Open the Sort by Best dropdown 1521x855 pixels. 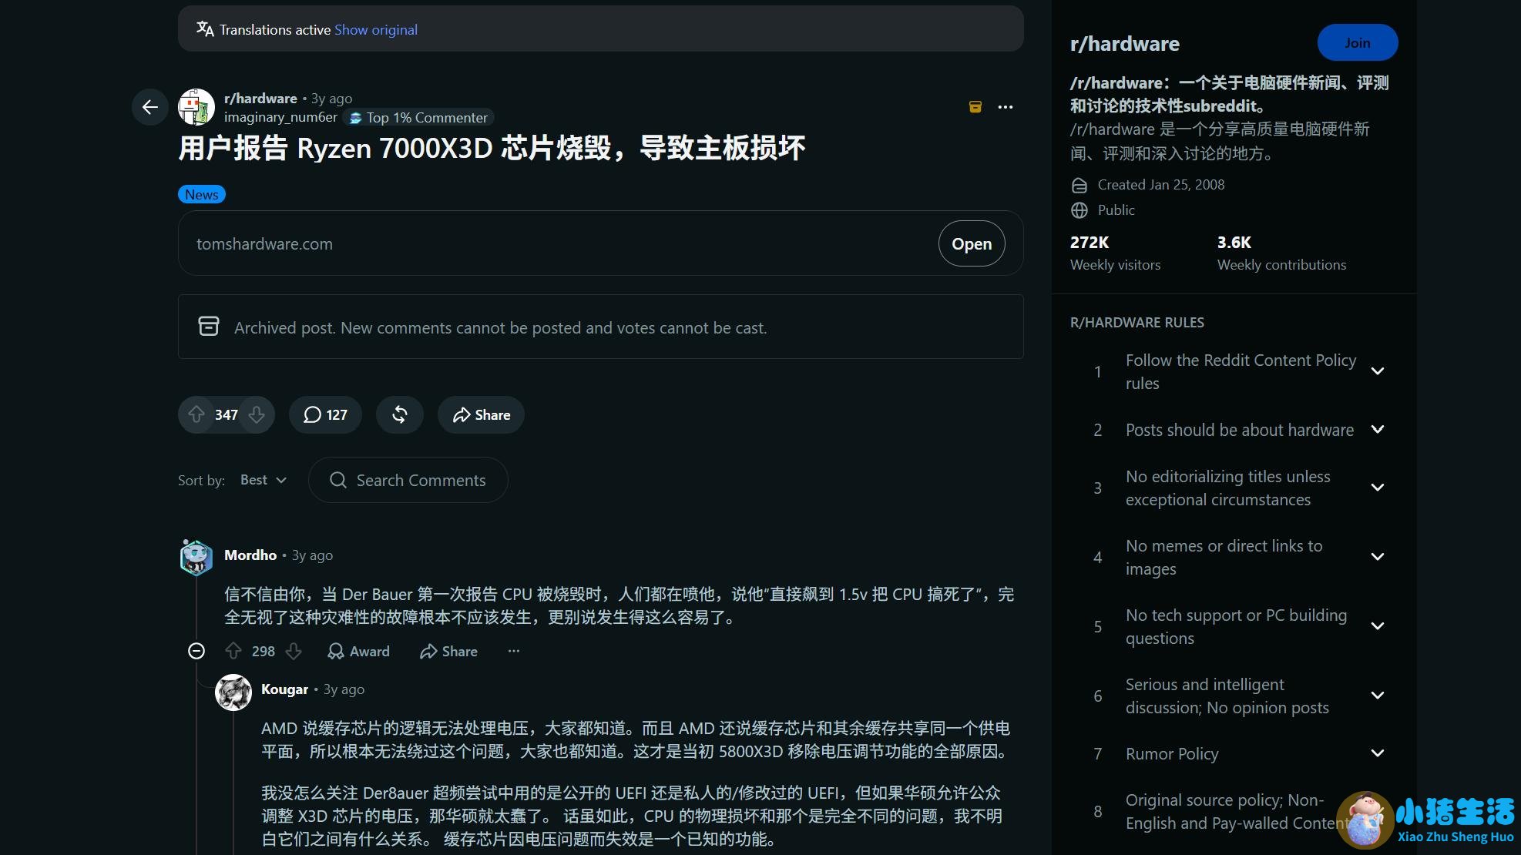(264, 480)
